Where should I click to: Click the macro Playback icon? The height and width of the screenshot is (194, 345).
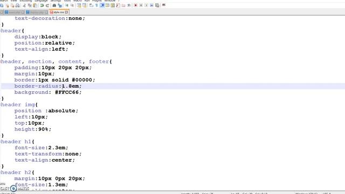click(x=146, y=5)
